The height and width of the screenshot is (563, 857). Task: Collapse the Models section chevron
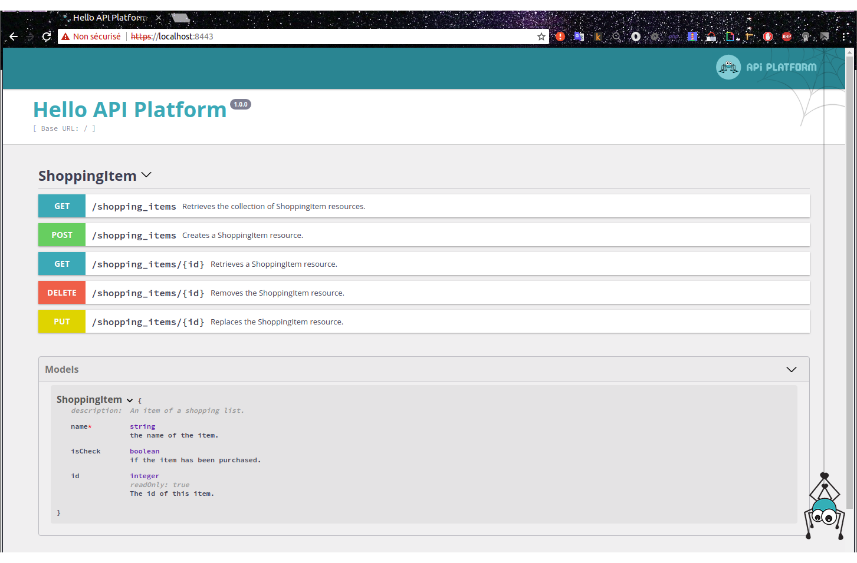(x=791, y=369)
